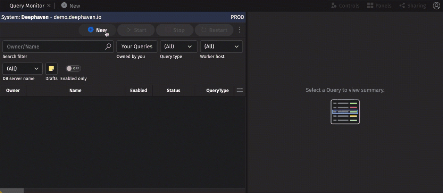The height and width of the screenshot is (193, 443).
Task: Open the three-dot more options menu
Action: point(240,30)
